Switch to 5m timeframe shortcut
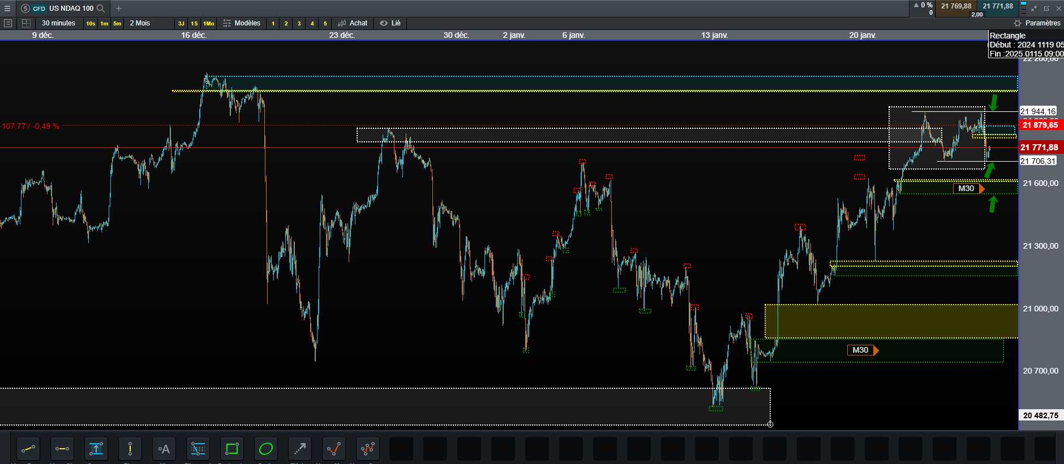 117,23
